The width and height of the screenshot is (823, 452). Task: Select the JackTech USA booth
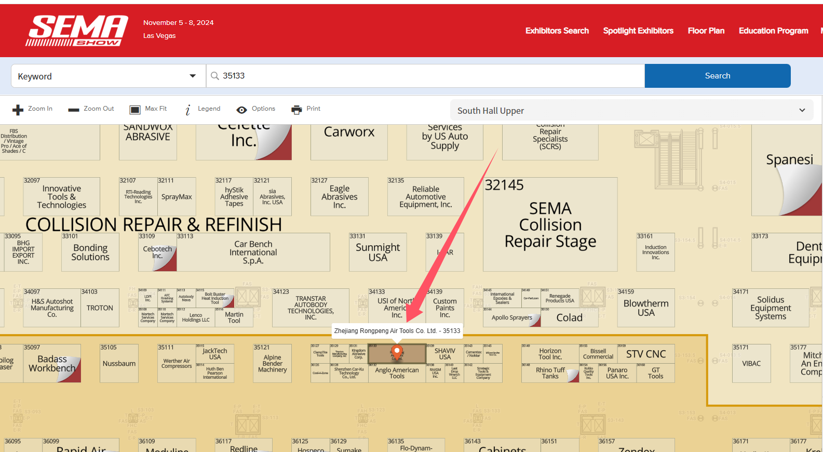point(215,354)
